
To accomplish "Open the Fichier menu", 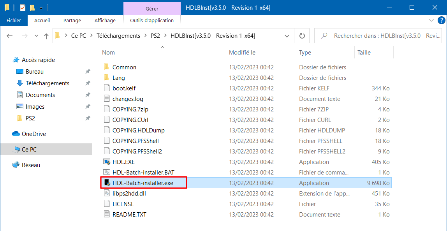I will (x=14, y=21).
